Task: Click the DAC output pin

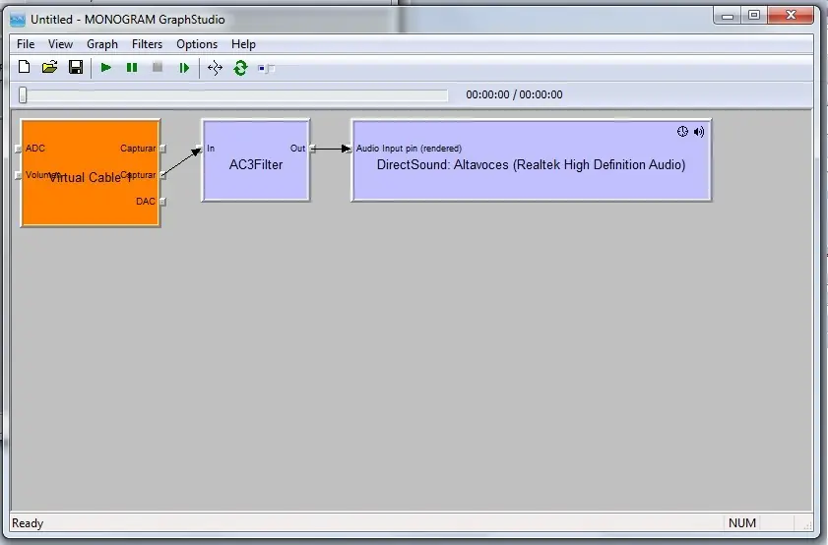Action: point(162,202)
